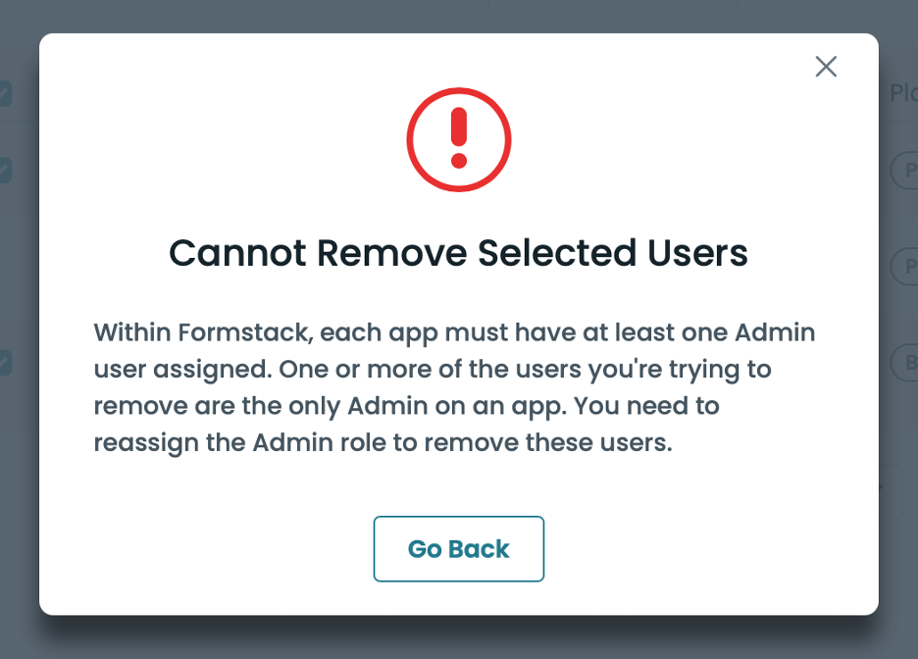
Task: Dismiss the dialog with the X icon
Action: pos(826,67)
